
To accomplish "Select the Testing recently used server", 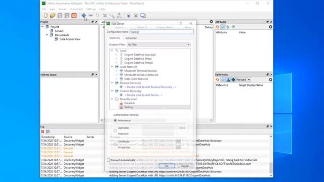I will 128,107.
